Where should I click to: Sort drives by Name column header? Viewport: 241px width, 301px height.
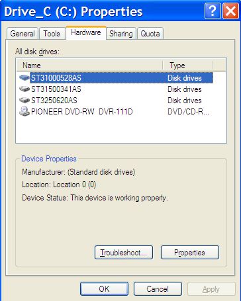click(x=89, y=65)
